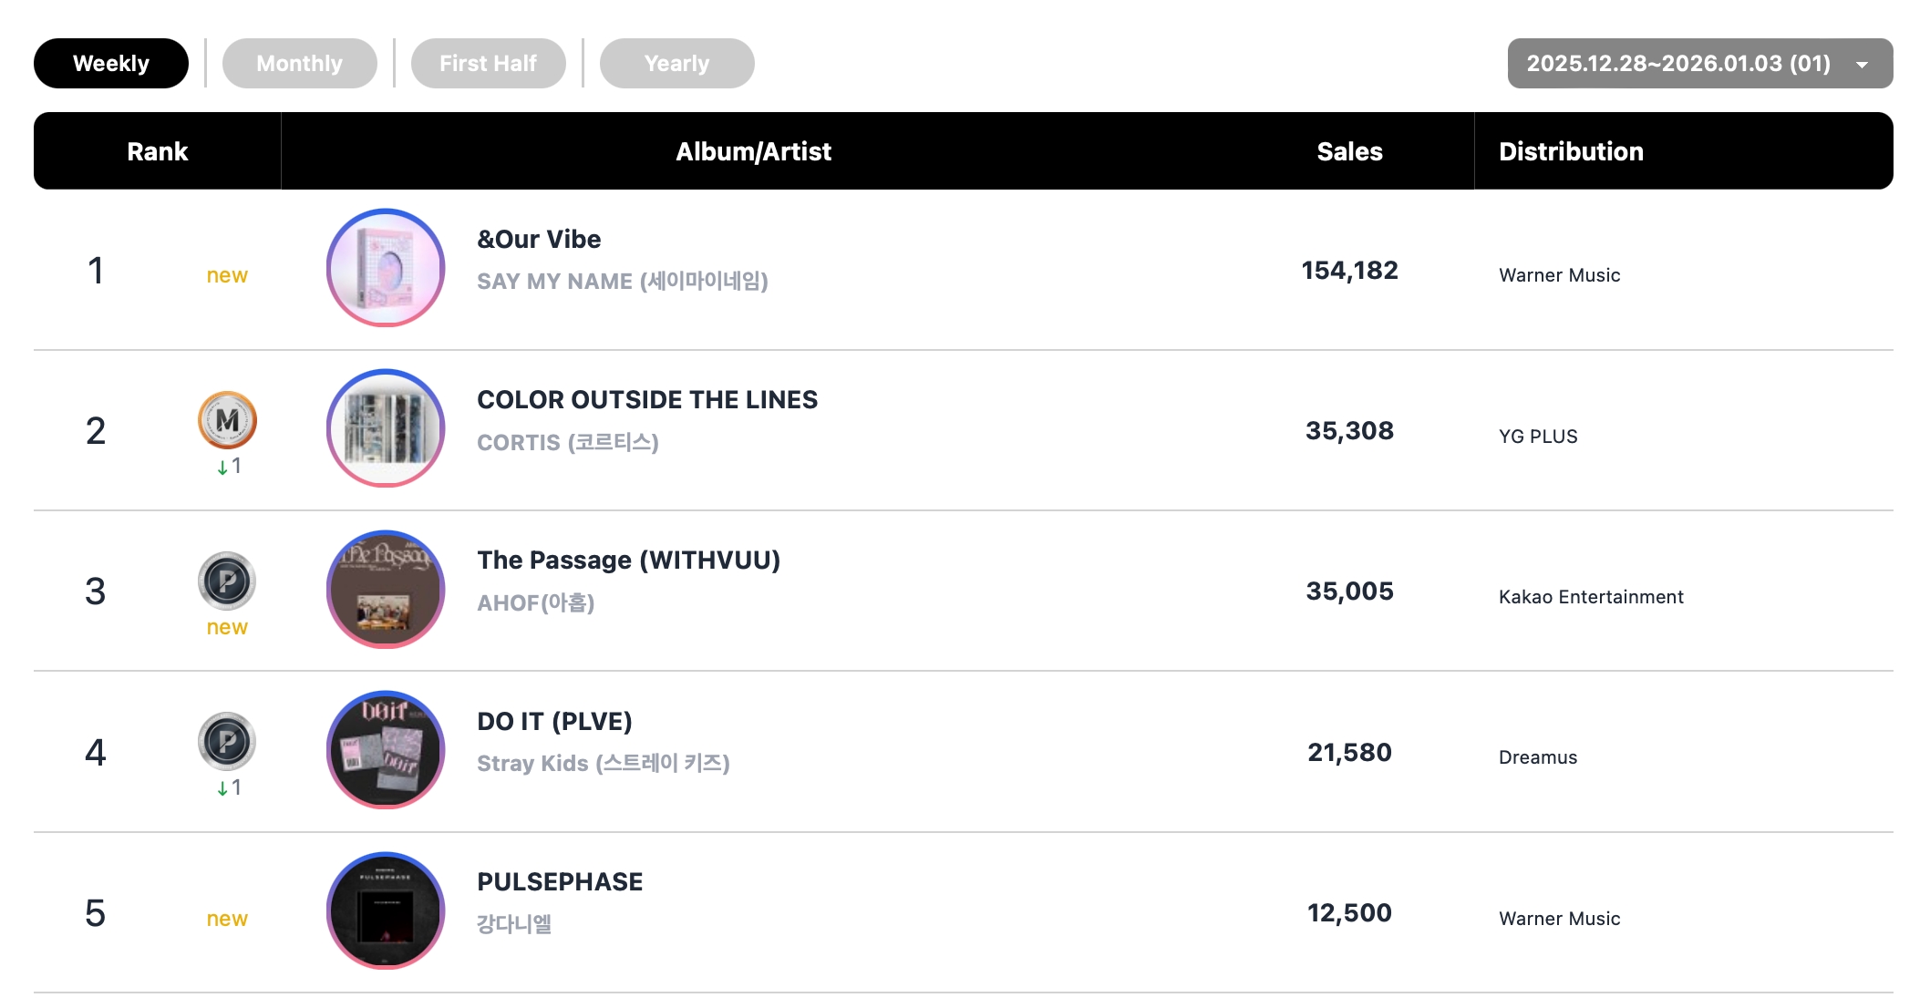Click the dropdown arrow beside the date

coord(1862,65)
